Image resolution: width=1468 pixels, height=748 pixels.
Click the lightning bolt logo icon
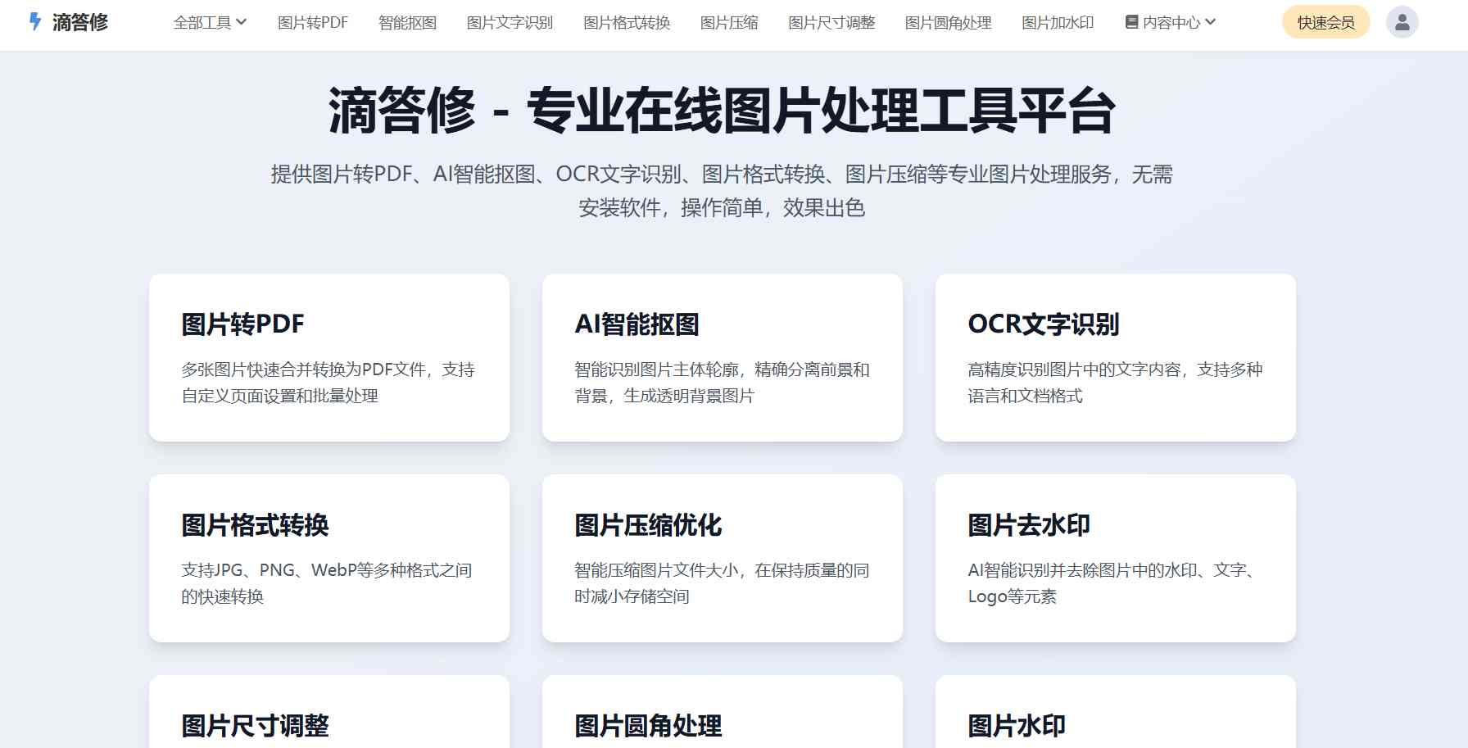click(34, 22)
